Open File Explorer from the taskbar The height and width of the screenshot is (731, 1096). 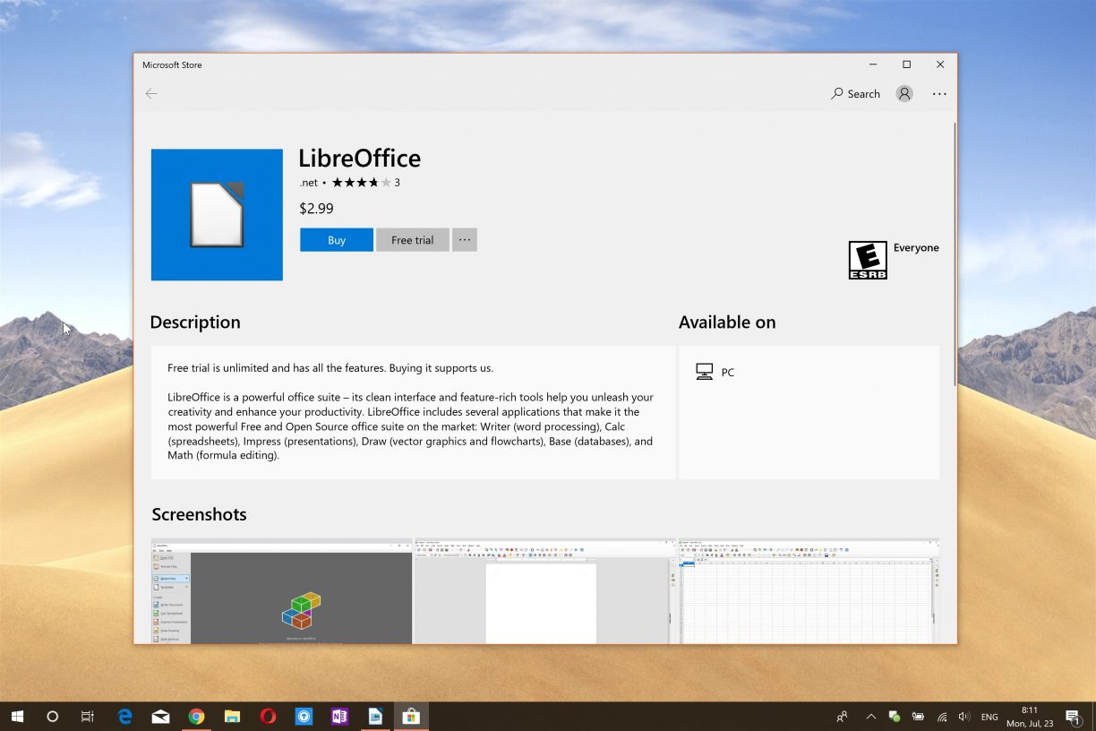(232, 717)
